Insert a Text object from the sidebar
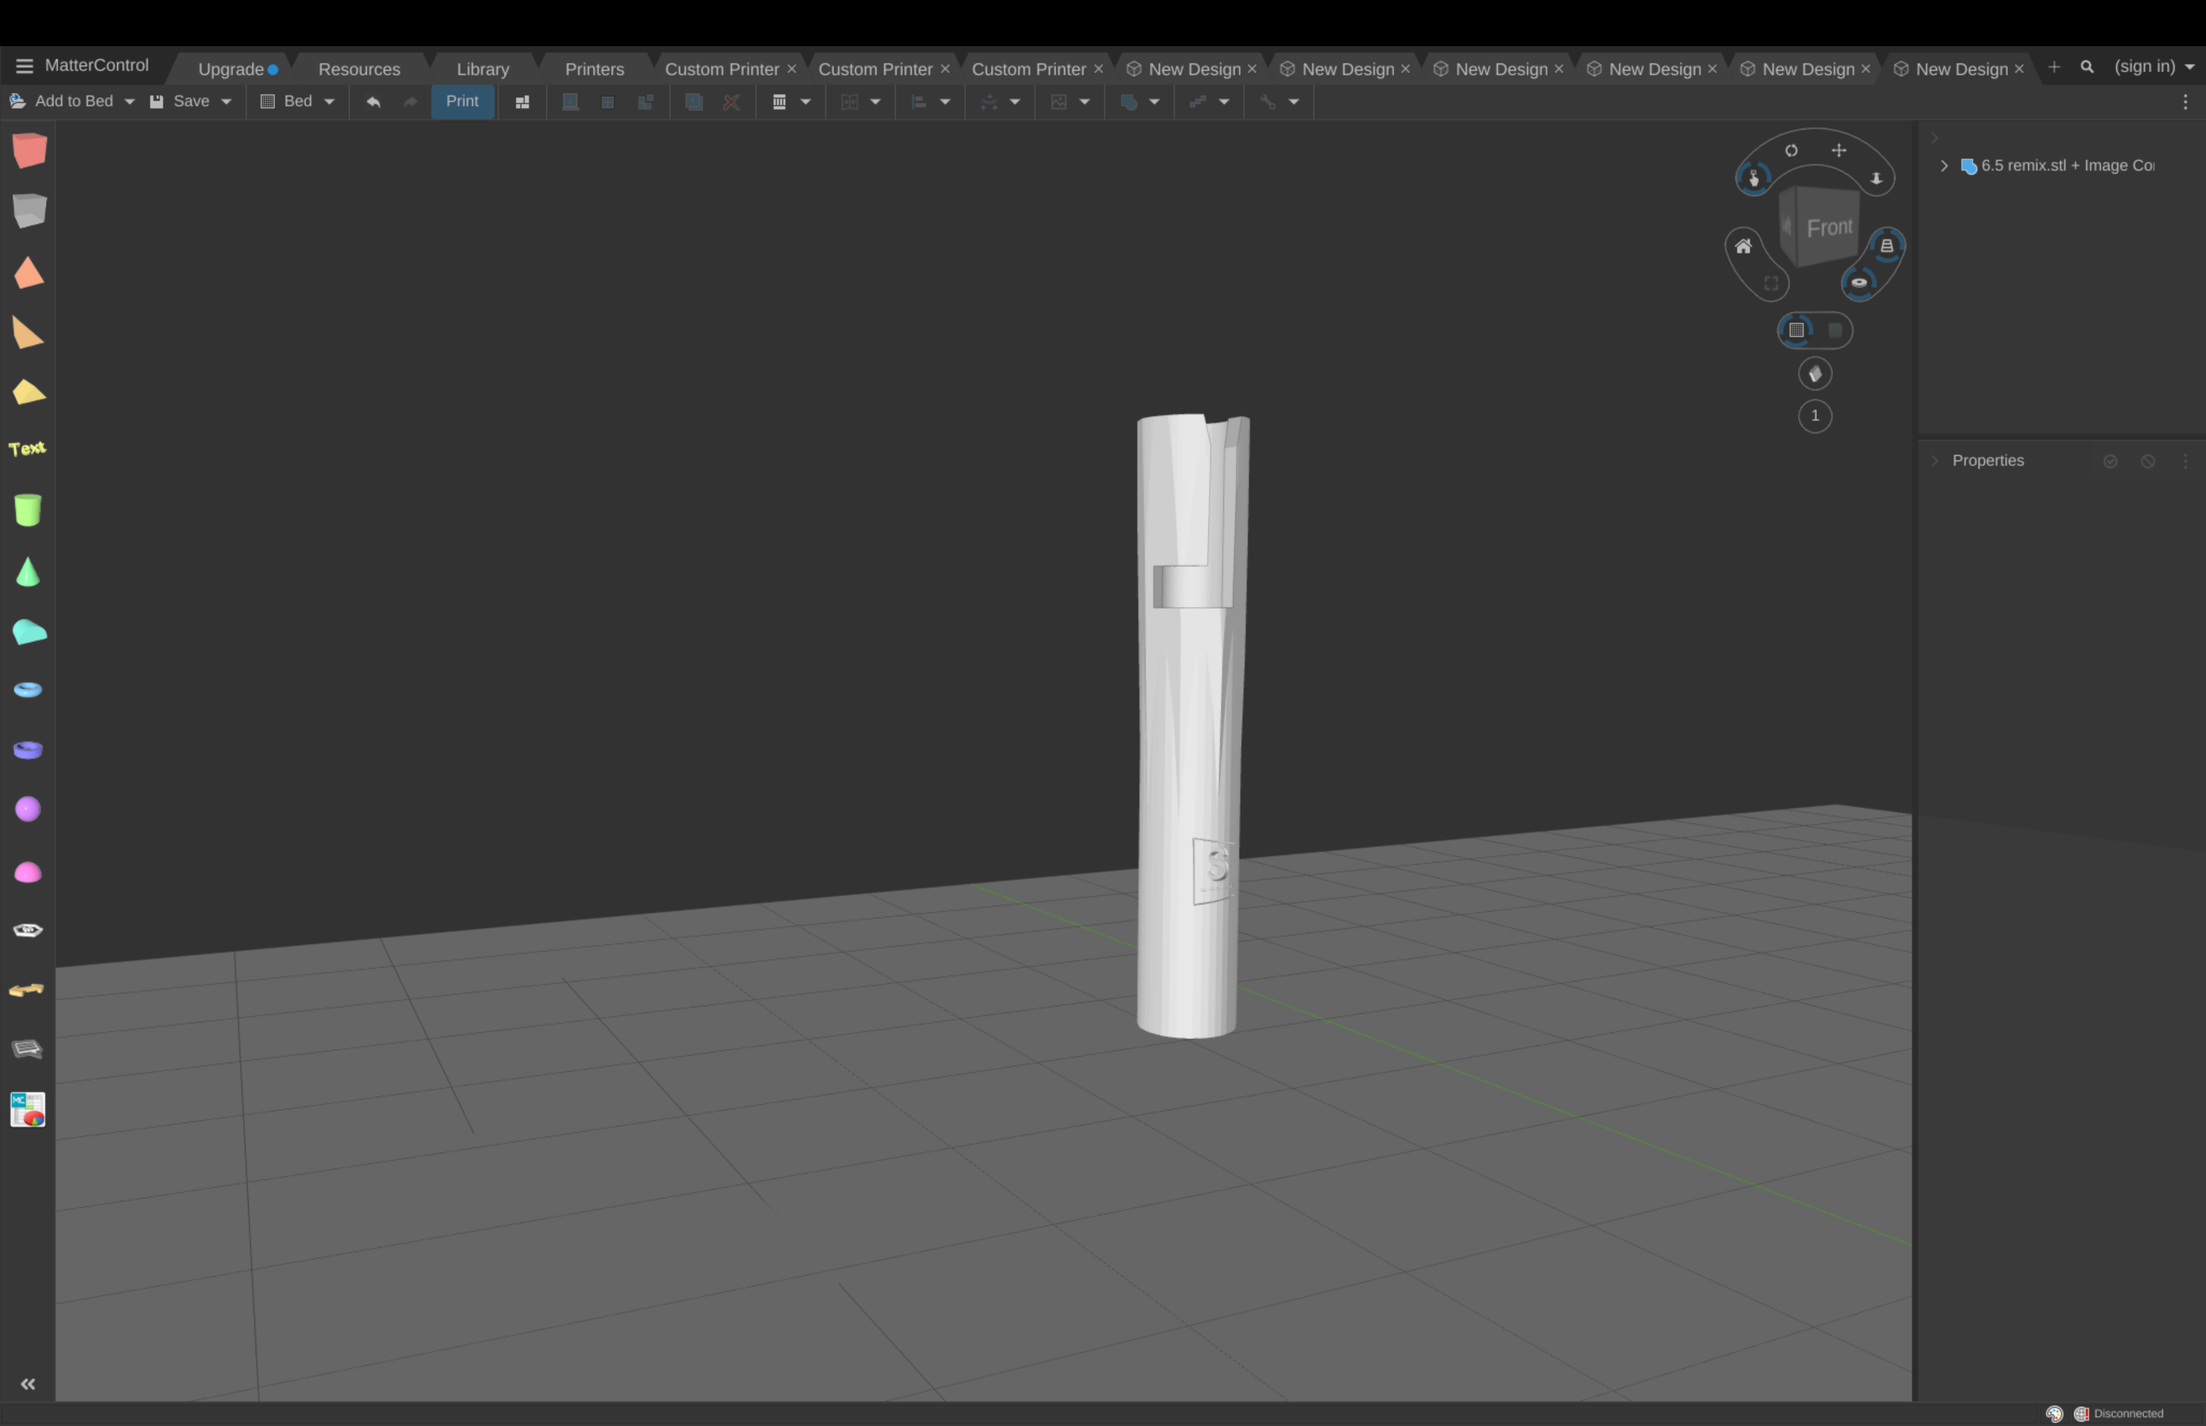This screenshot has width=2206, height=1426. pos(28,449)
